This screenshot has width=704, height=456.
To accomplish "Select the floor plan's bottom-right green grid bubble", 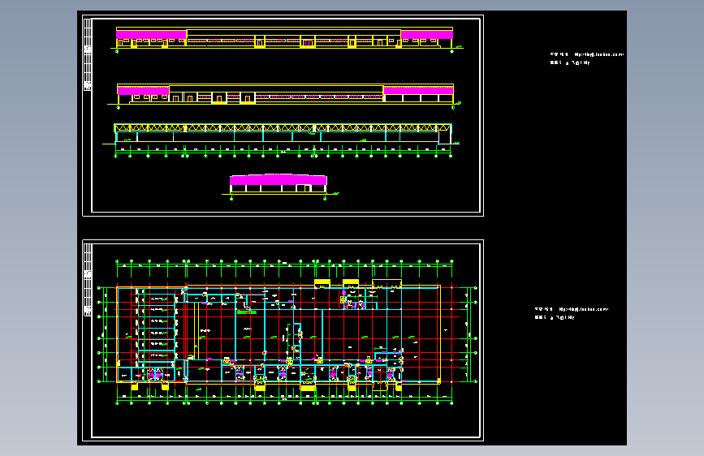I will click(451, 403).
